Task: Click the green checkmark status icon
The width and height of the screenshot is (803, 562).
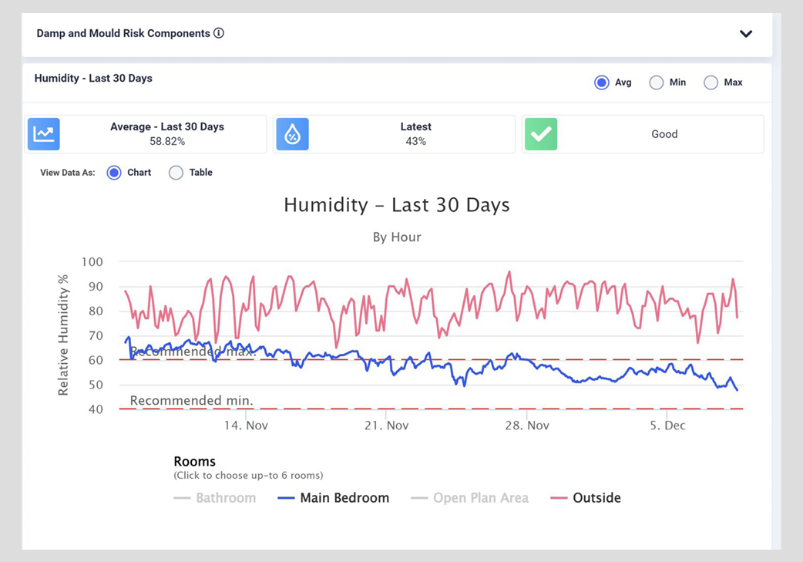Action: (541, 134)
